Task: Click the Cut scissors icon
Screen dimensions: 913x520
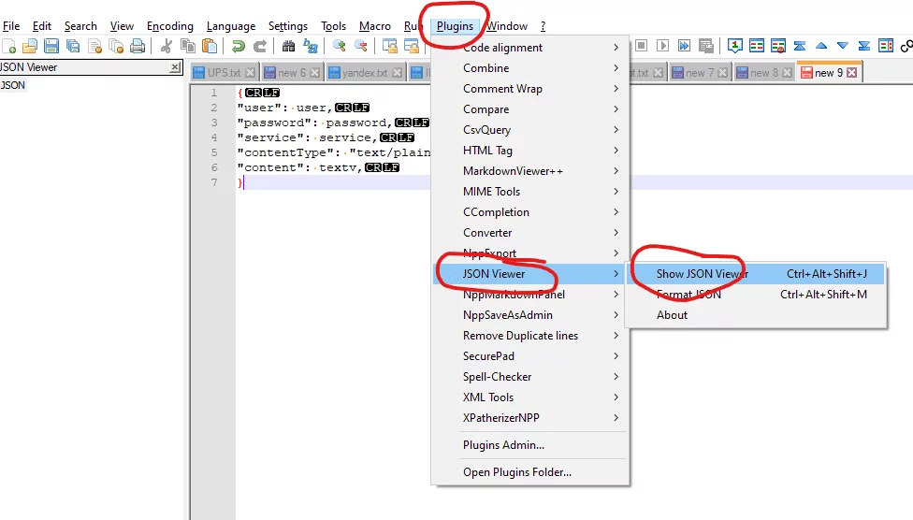Action: pos(167,46)
